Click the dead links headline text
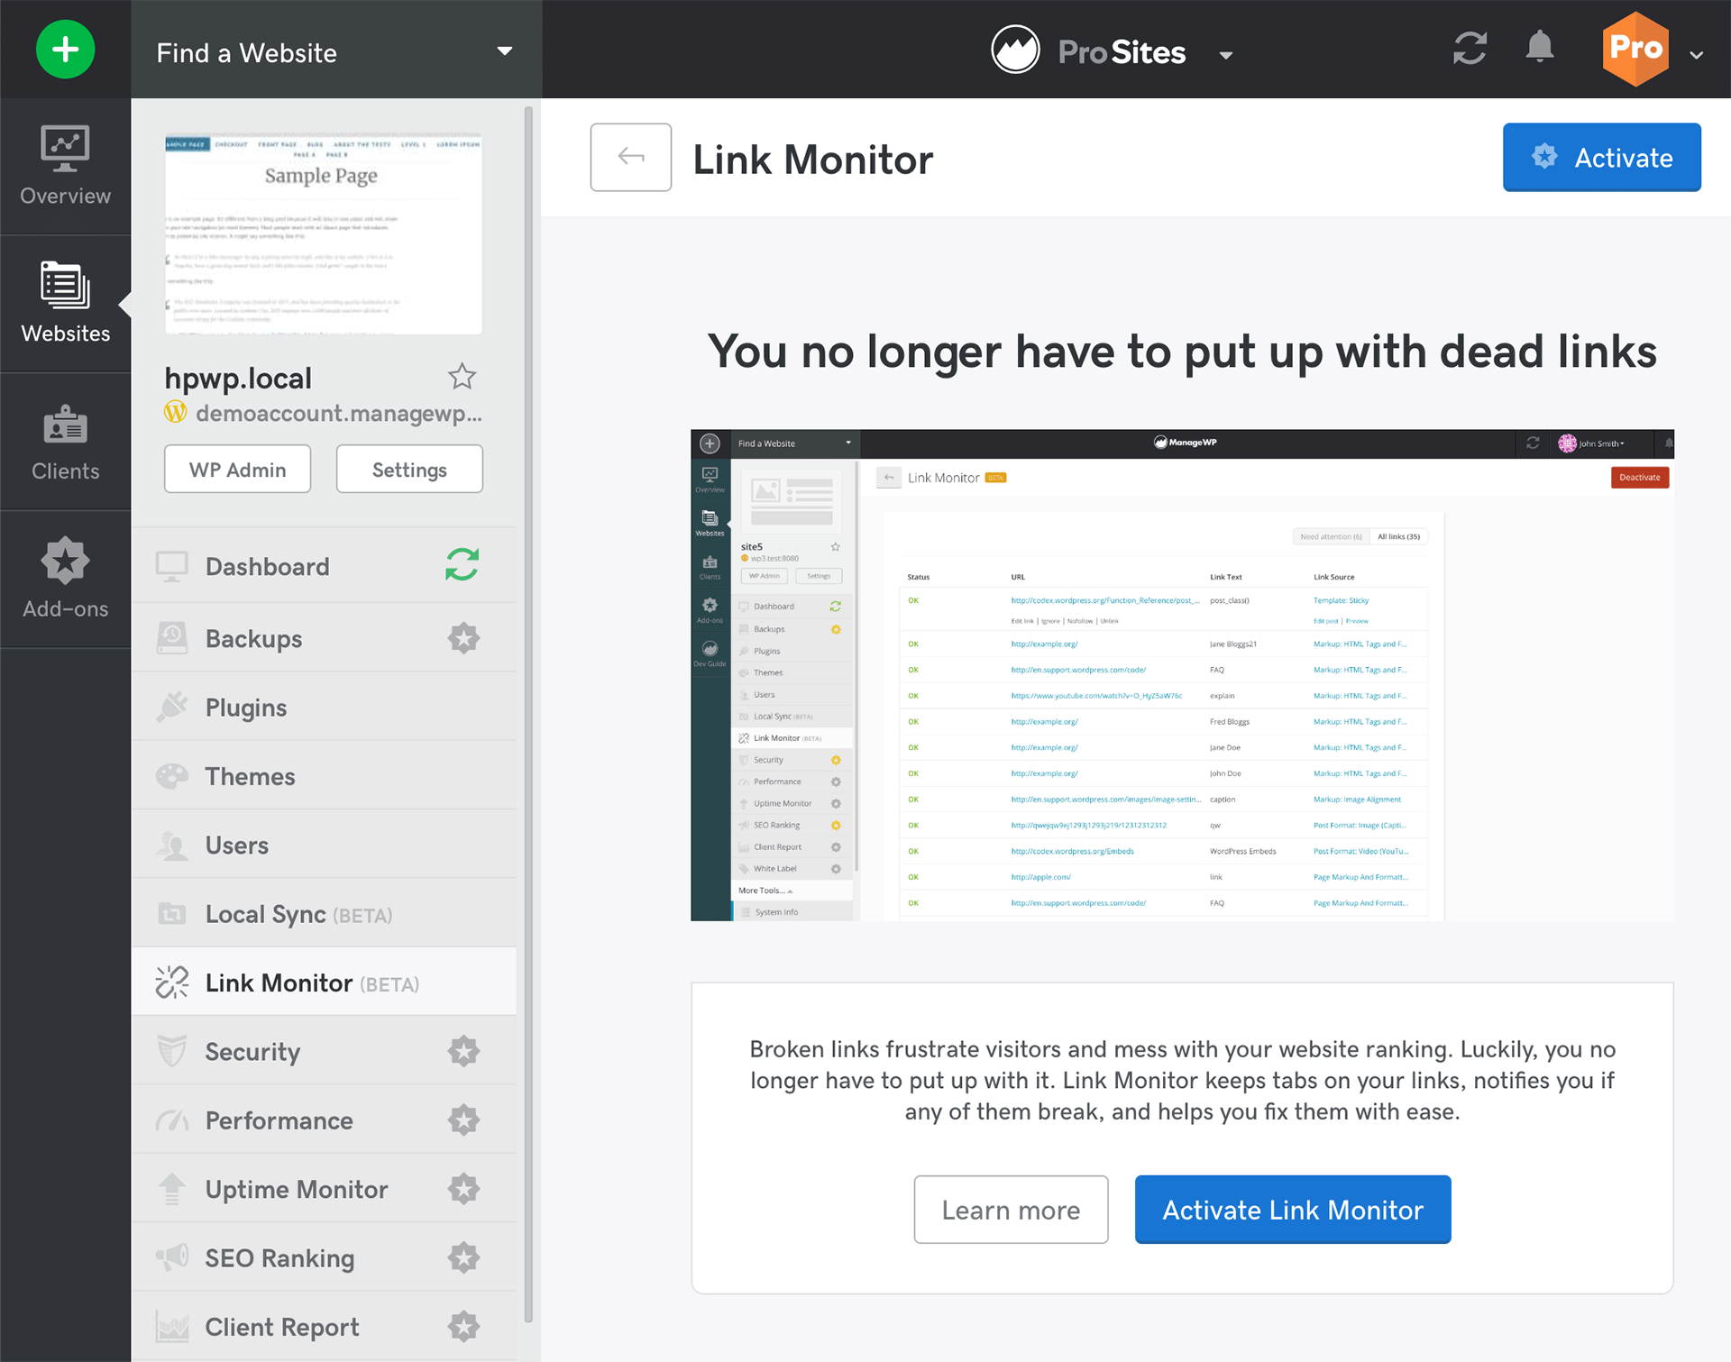 click(1182, 352)
